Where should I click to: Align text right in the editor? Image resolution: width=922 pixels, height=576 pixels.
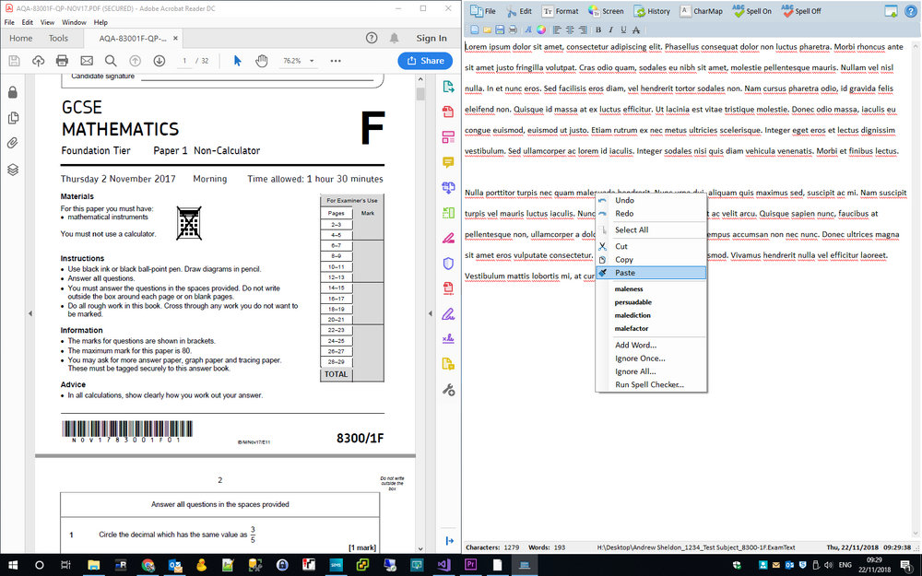[583, 29]
